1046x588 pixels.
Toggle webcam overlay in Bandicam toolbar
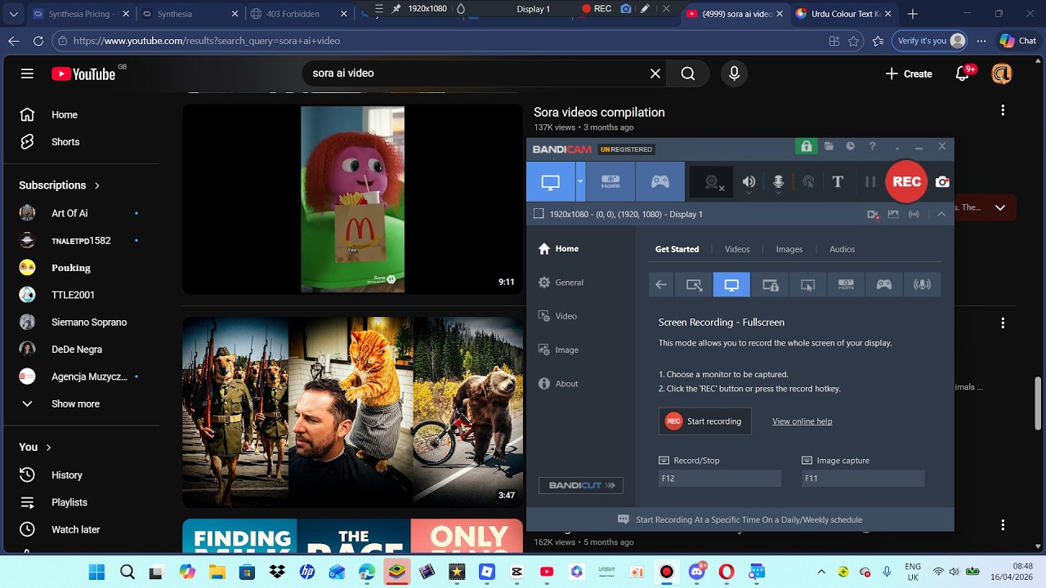coord(712,182)
